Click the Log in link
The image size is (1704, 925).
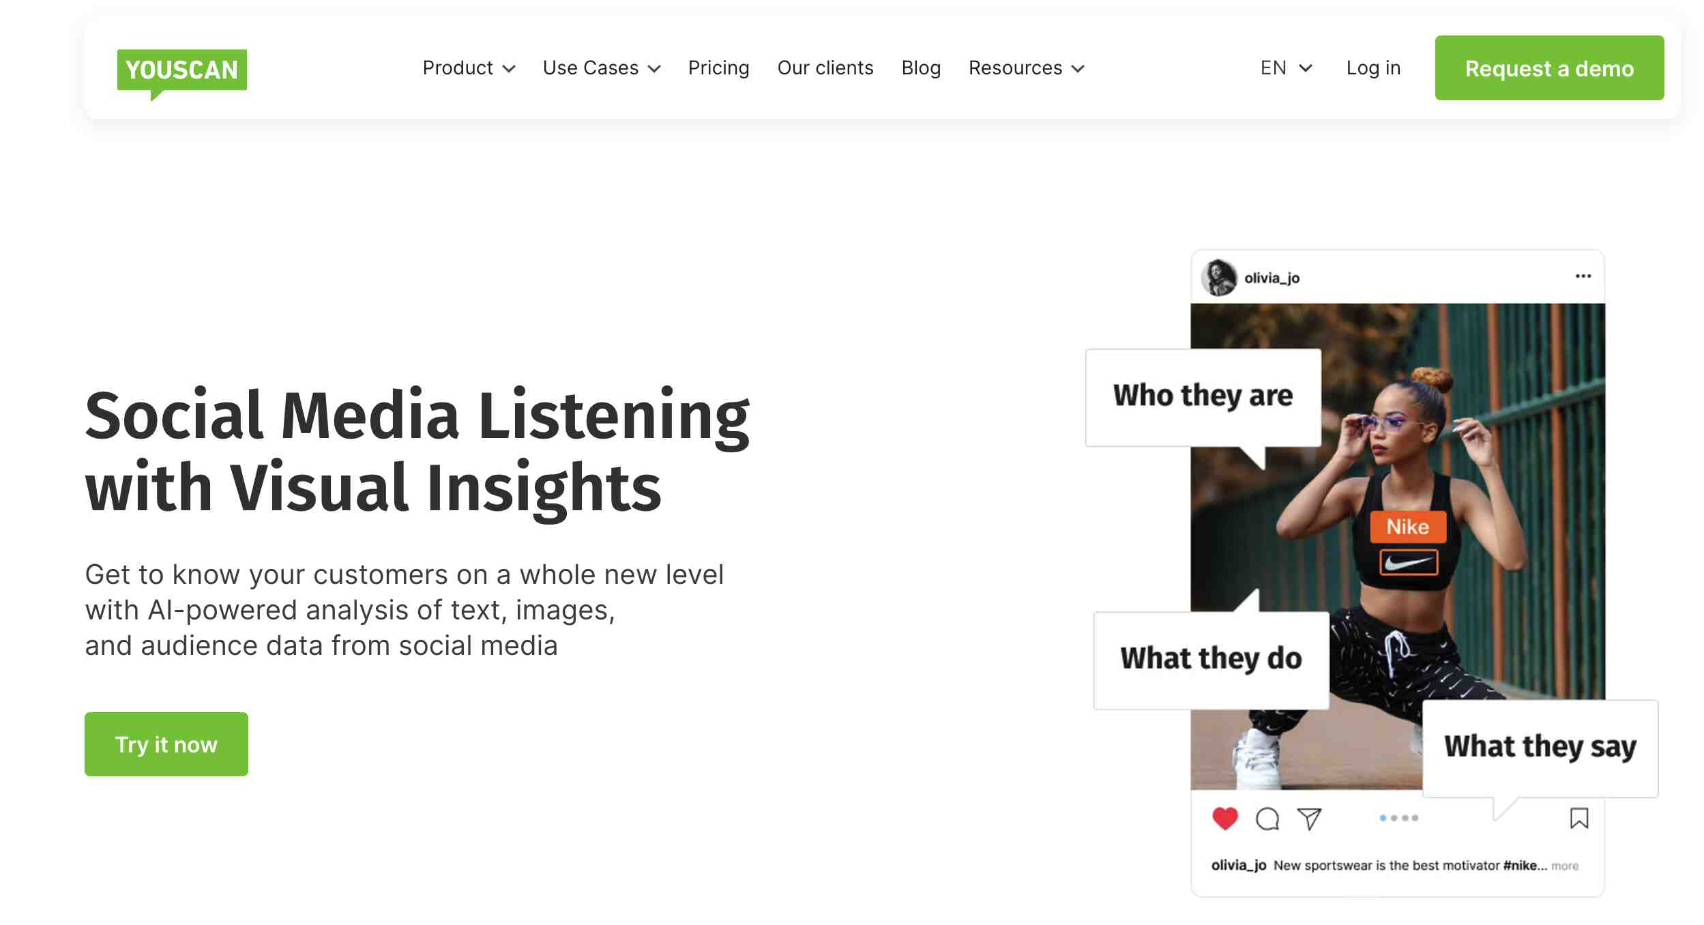point(1372,68)
